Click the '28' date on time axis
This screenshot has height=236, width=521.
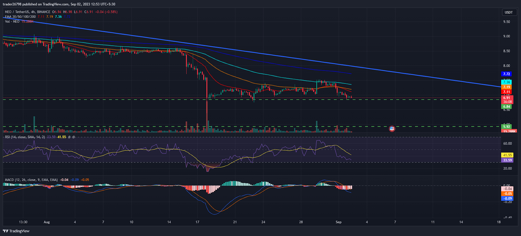click(301, 222)
